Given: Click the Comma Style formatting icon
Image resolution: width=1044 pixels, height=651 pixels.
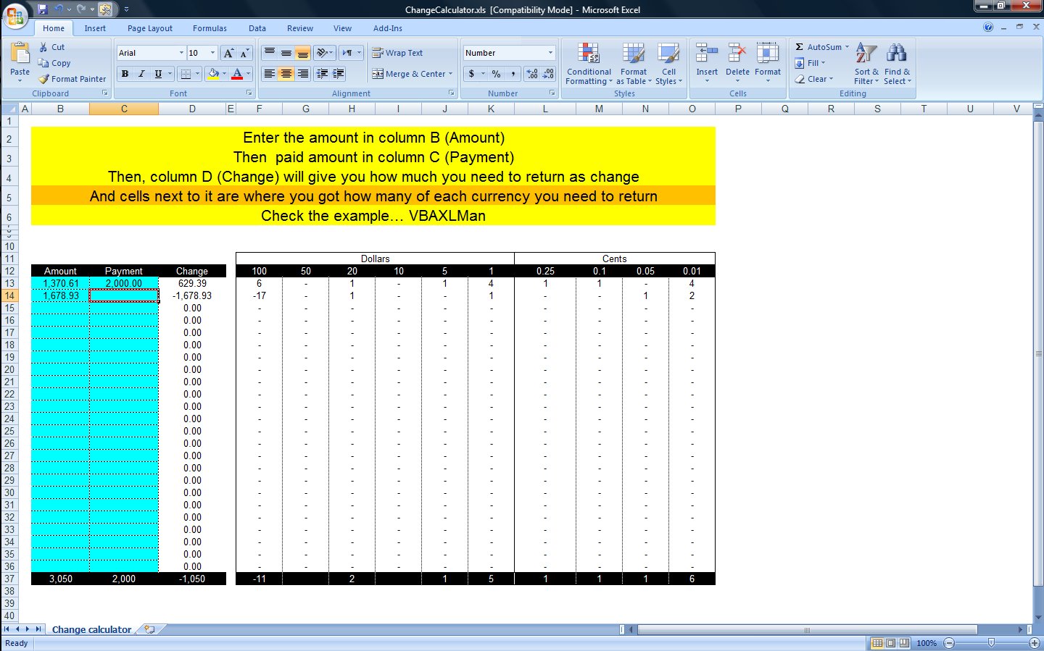Looking at the screenshot, I should click(514, 73).
